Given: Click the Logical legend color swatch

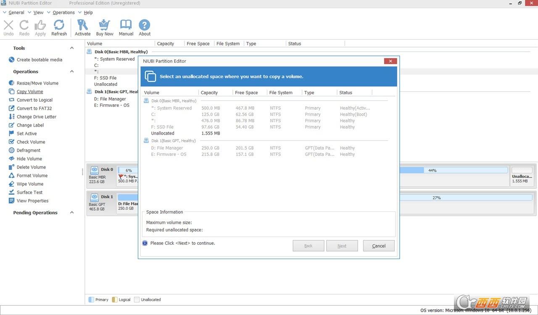Looking at the screenshot, I should coord(115,300).
